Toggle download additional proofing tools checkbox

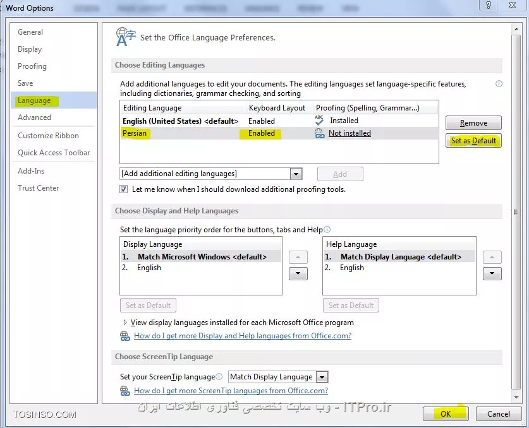click(x=124, y=189)
